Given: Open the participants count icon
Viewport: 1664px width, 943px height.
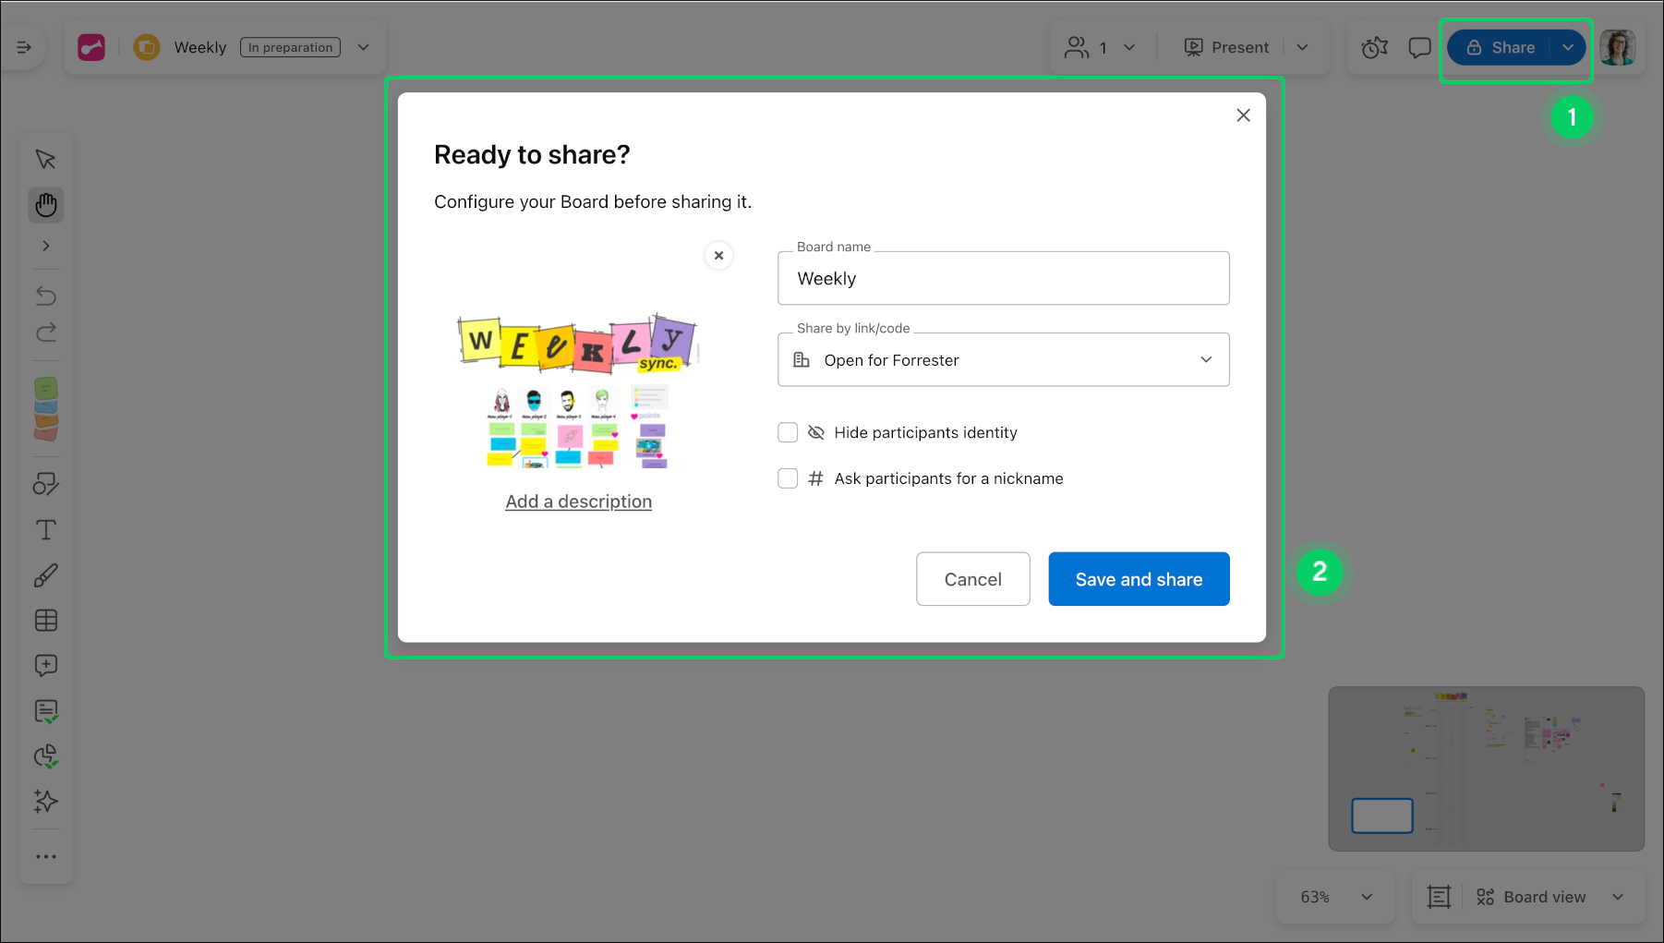Looking at the screenshot, I should (x=1077, y=47).
